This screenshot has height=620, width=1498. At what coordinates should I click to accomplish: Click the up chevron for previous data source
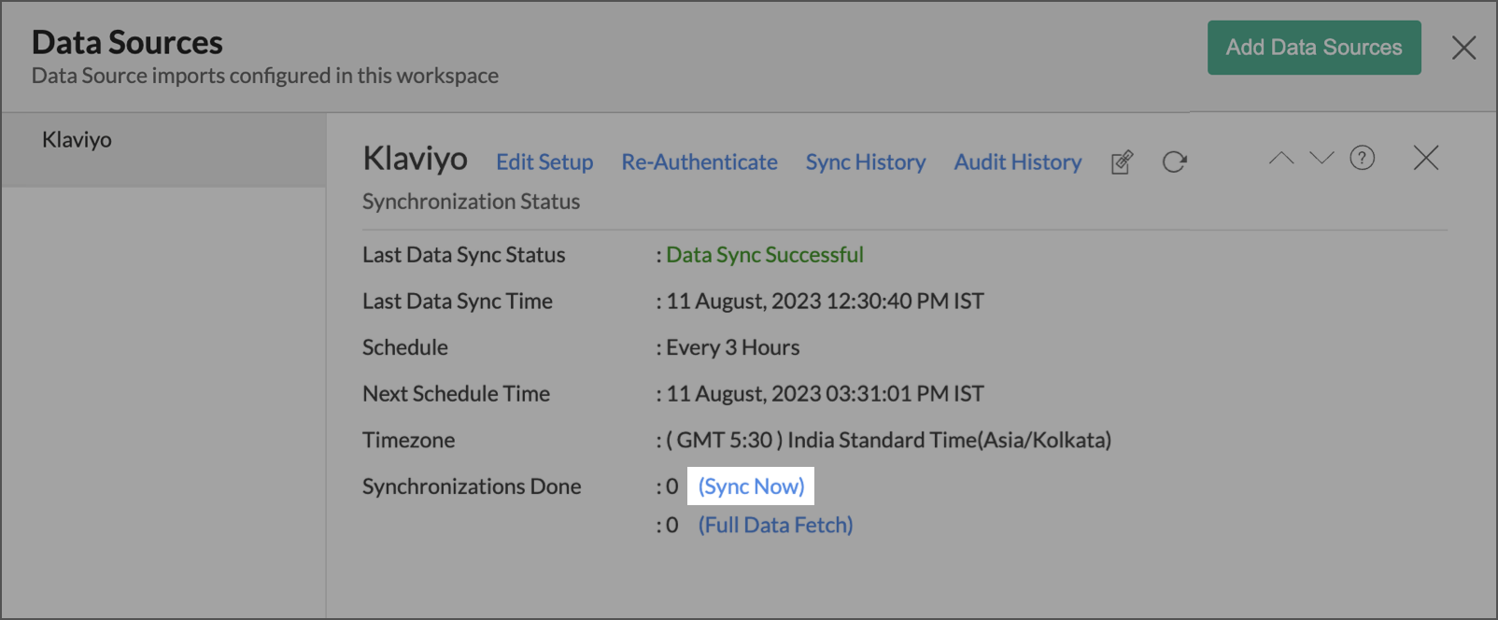pyautogui.click(x=1281, y=159)
